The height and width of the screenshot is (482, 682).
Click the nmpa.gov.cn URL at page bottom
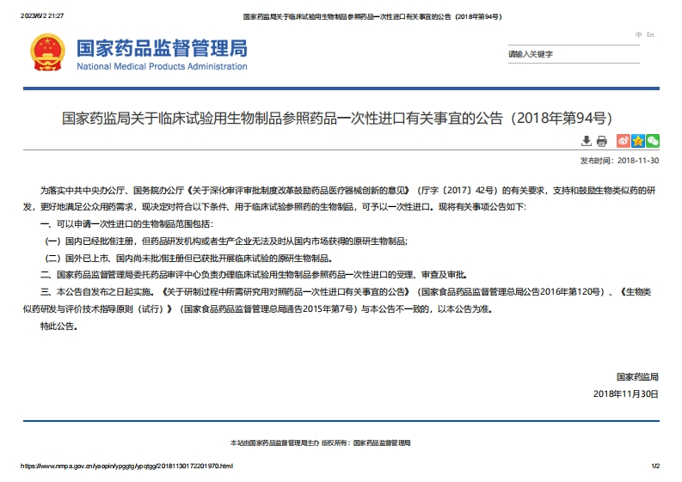pos(127,466)
